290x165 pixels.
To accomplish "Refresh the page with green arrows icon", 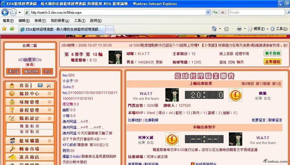I will click(x=215, y=13).
